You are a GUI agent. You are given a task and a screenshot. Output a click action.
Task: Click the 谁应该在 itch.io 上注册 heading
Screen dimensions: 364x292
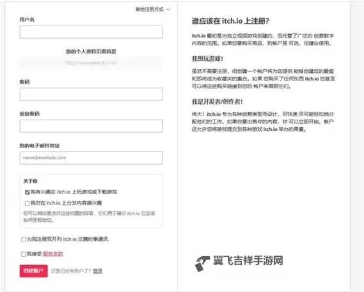click(x=230, y=21)
